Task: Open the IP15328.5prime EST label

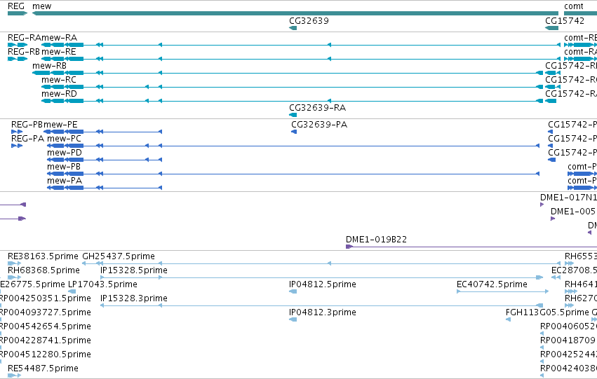Action: (133, 270)
